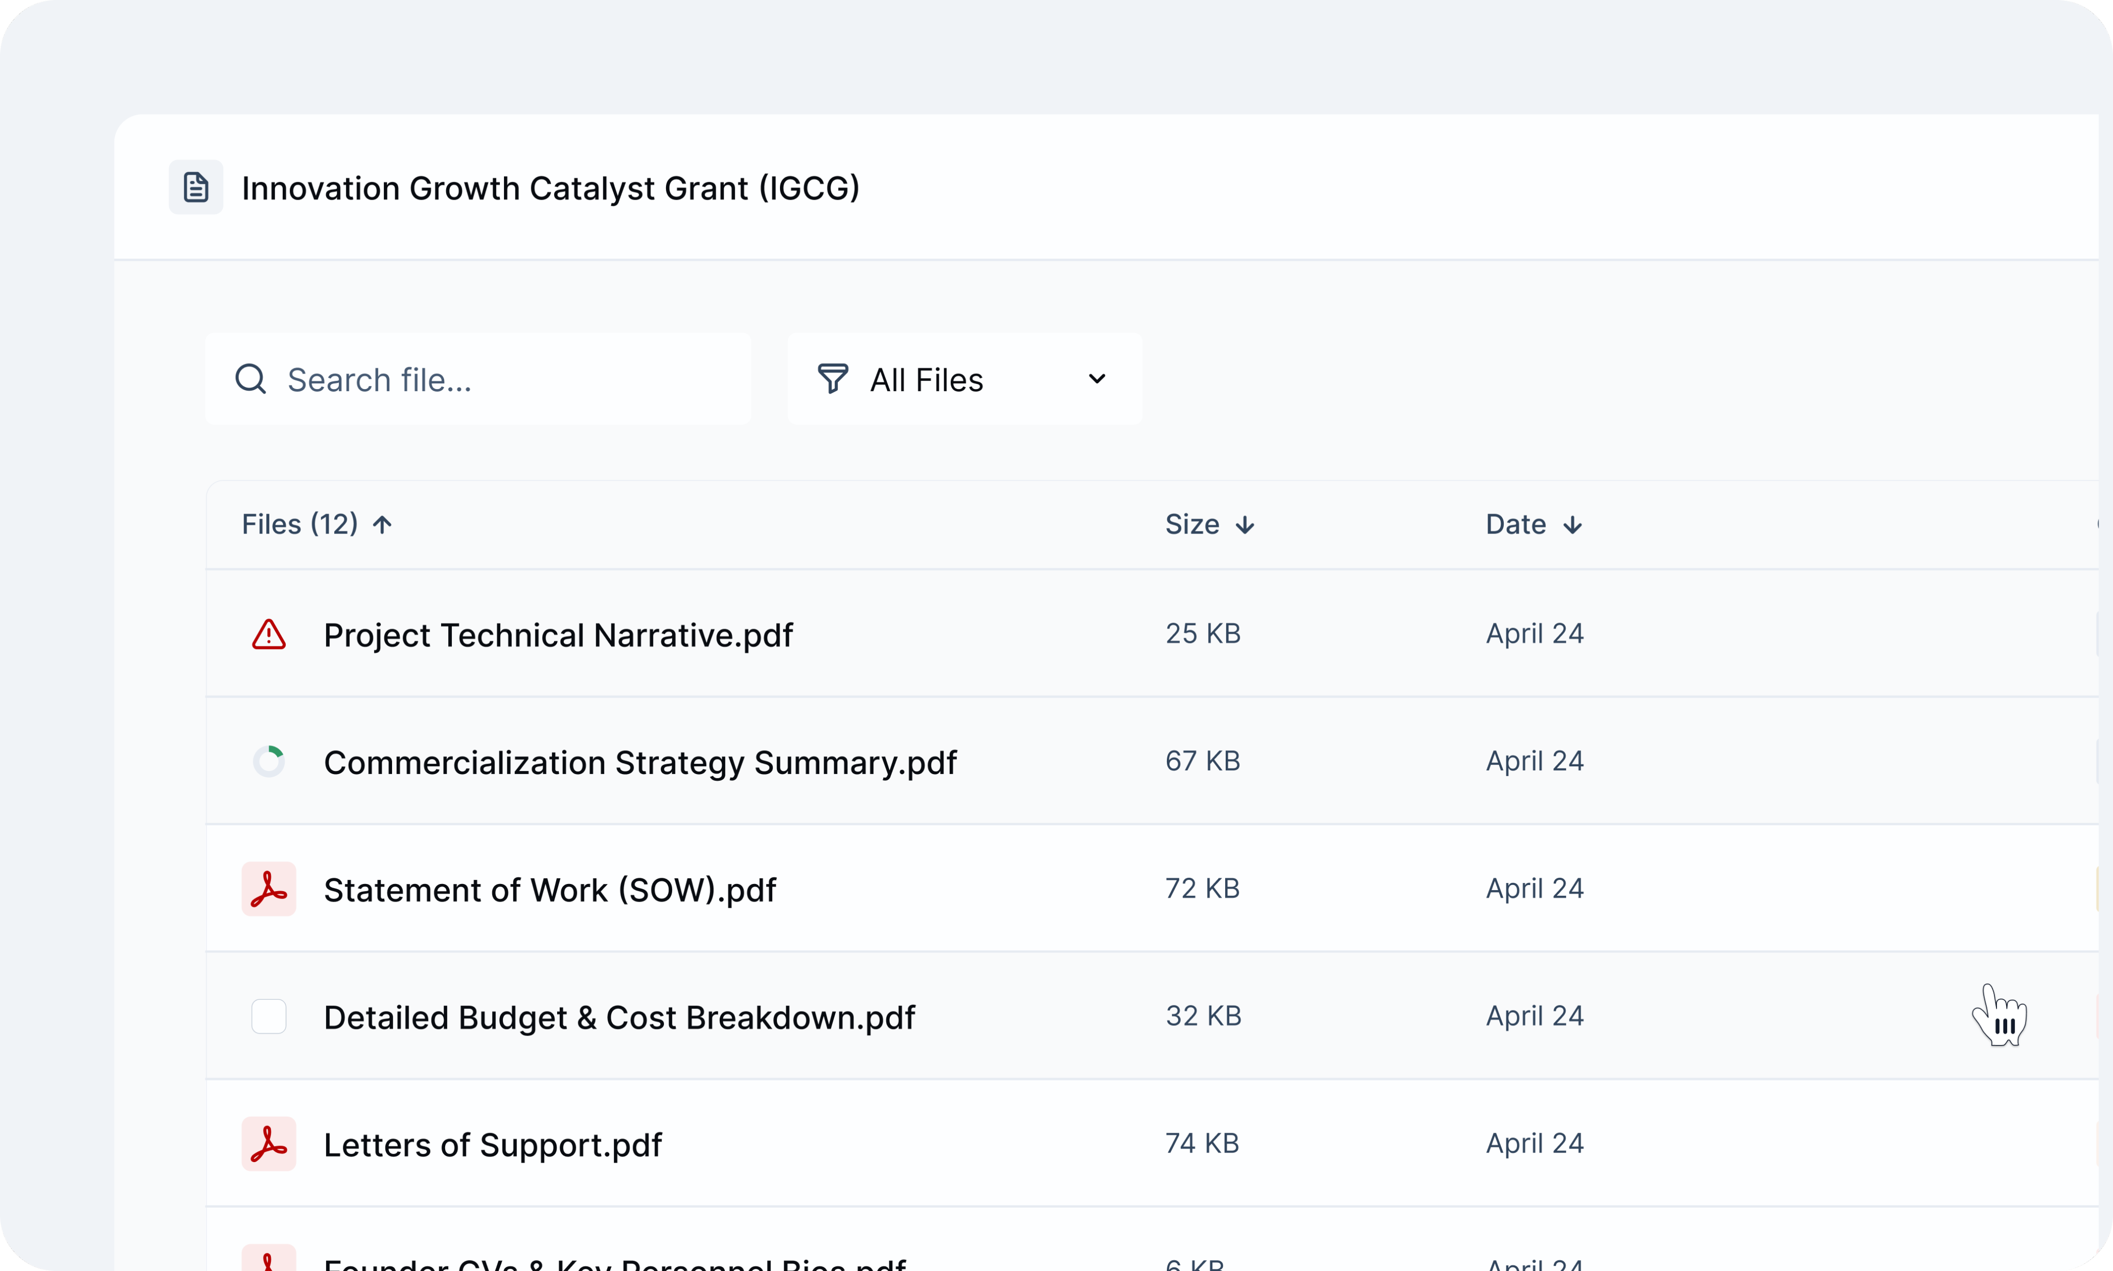Click the filter funnel icon
Image resolution: width=2113 pixels, height=1271 pixels.
834,379
